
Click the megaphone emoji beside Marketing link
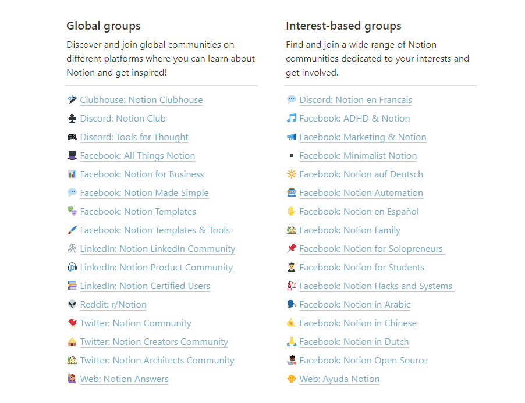pos(292,137)
